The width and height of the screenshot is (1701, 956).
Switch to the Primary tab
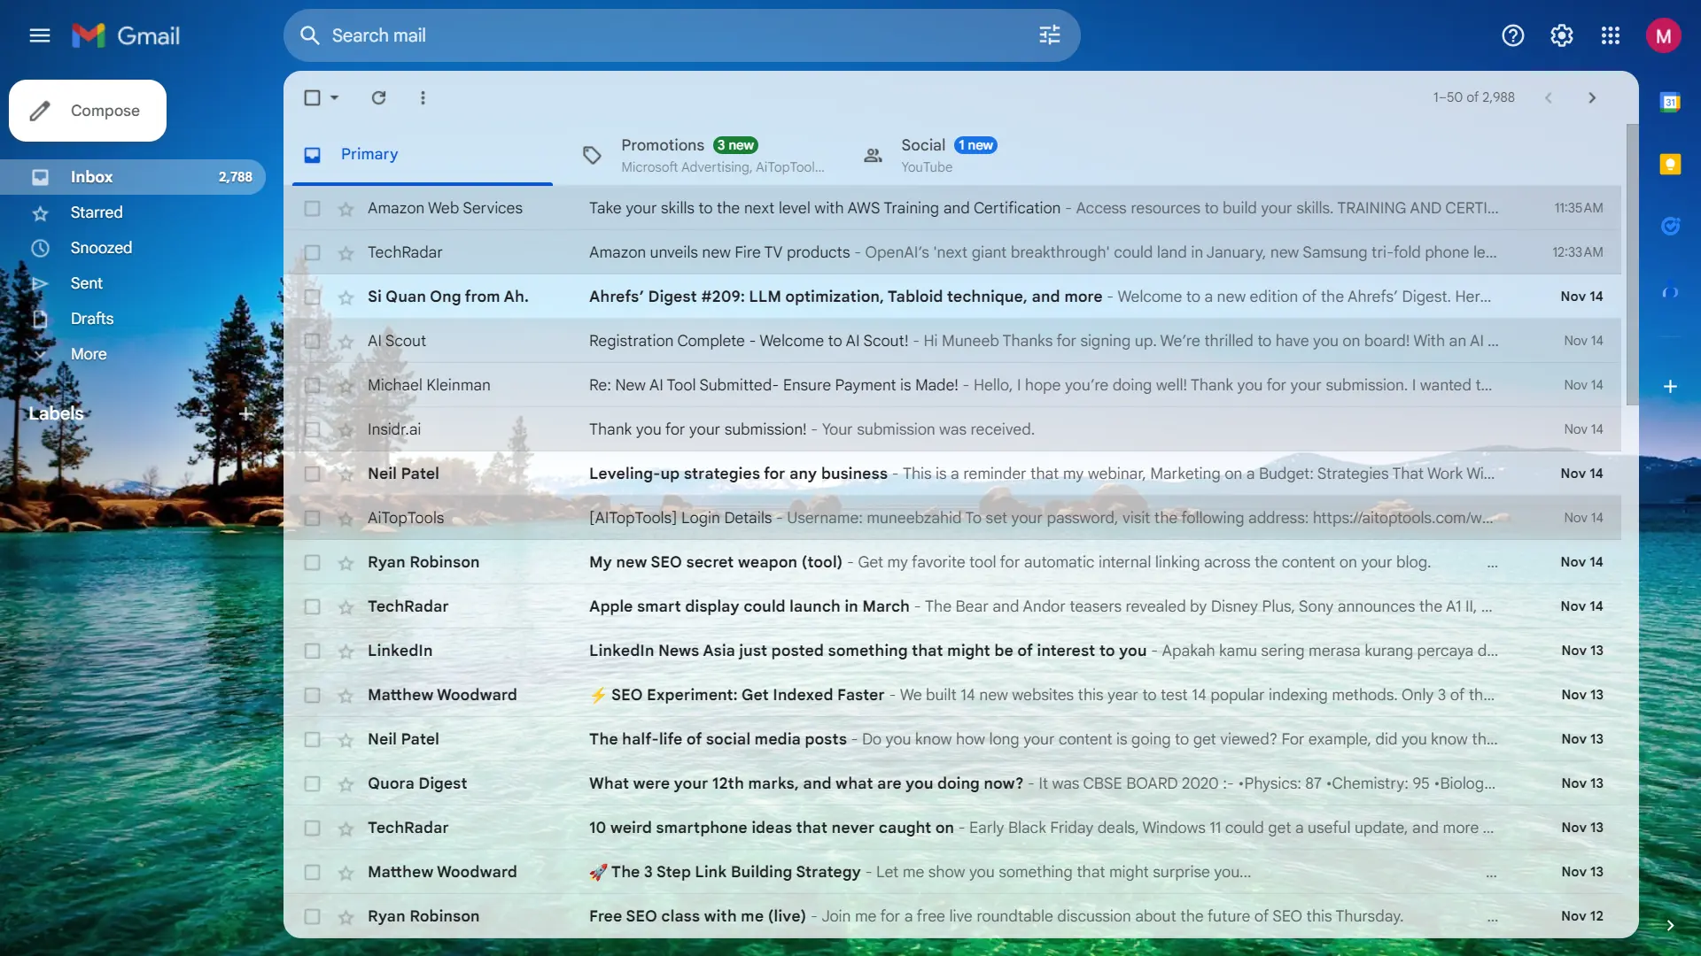[423, 155]
